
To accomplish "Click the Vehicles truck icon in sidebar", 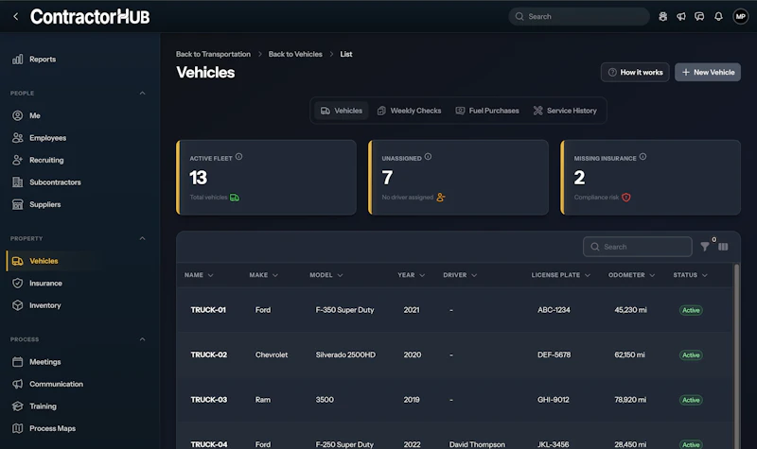I will (x=17, y=261).
